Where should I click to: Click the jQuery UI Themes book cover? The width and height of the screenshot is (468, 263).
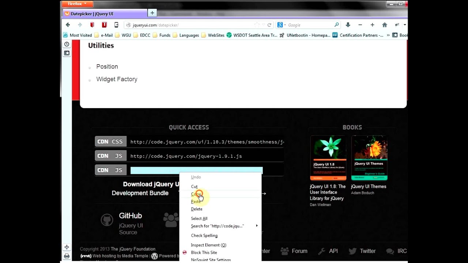coord(369,158)
